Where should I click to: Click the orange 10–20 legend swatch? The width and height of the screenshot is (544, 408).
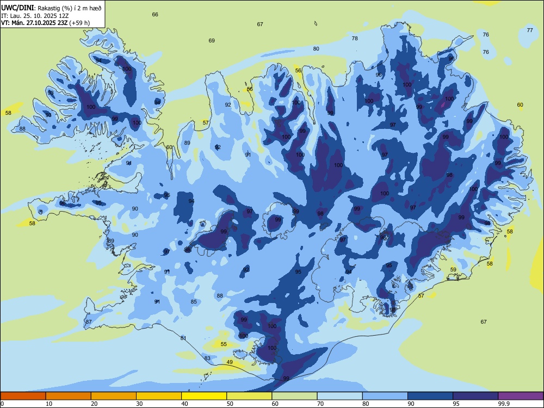[x=69, y=396]
